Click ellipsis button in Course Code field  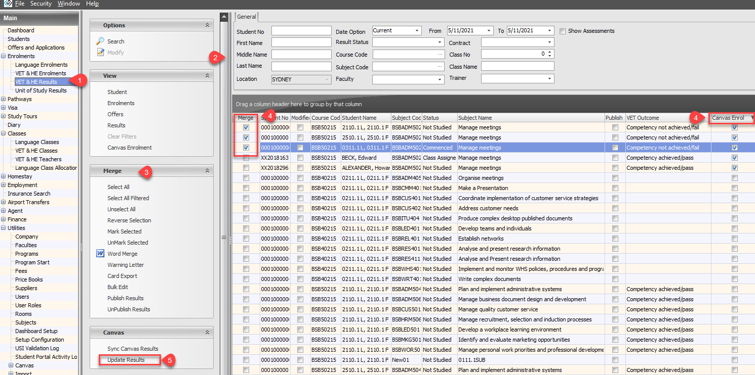440,55
